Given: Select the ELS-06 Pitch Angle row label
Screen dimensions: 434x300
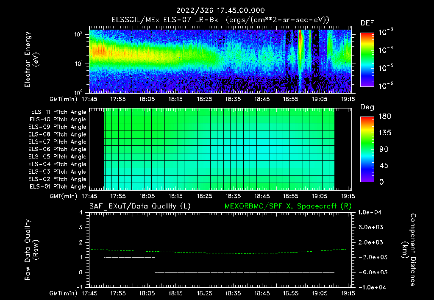Looking at the screenshot, I should (58, 150).
